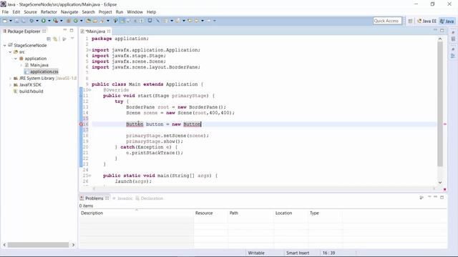Viewport: 458px width, 257px height.
Task: Open the Source menu
Action: [x=30, y=12]
